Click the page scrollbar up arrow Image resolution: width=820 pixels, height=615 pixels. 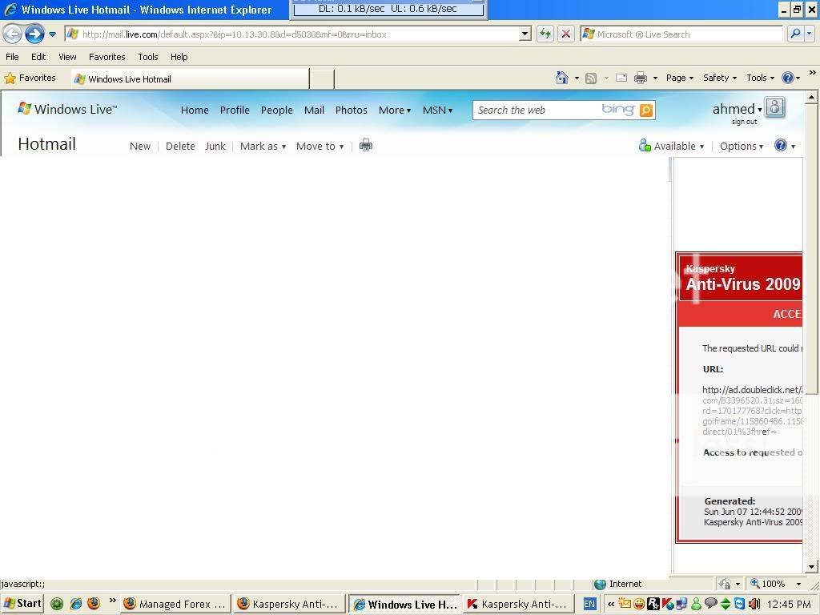pyautogui.click(x=811, y=97)
